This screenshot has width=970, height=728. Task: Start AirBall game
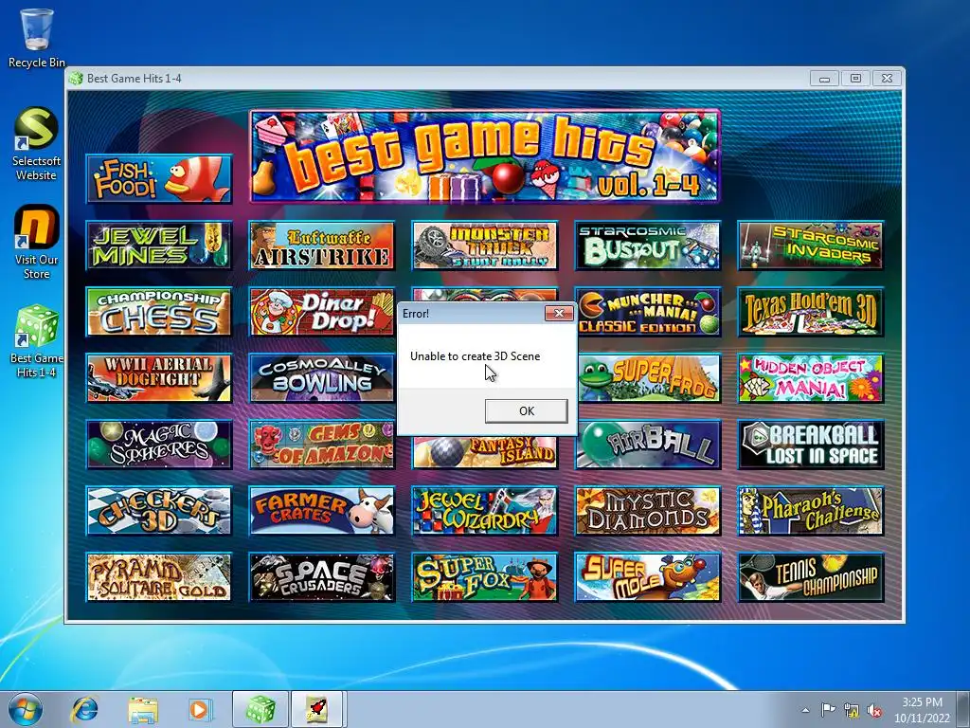(x=650, y=445)
